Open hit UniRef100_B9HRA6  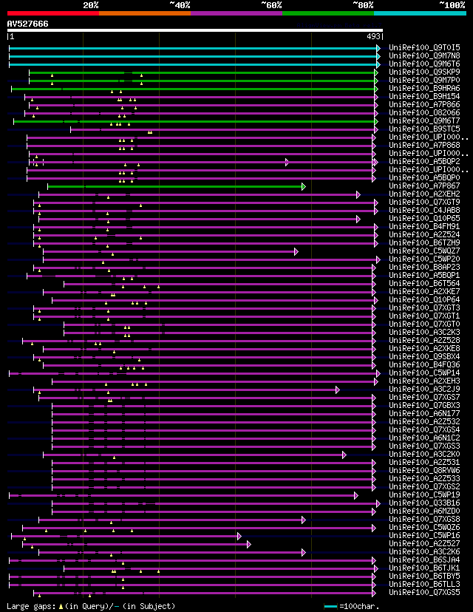[424, 88]
